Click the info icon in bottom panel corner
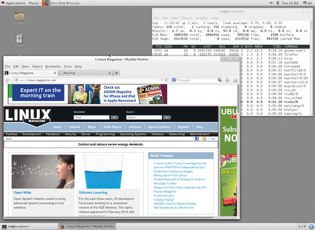315x230 pixels. (311, 226)
